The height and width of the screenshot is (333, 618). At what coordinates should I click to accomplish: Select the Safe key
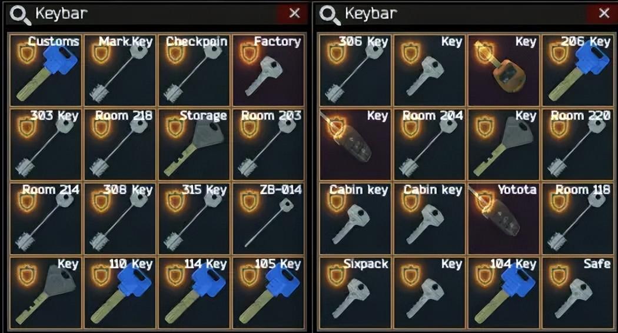578,292
